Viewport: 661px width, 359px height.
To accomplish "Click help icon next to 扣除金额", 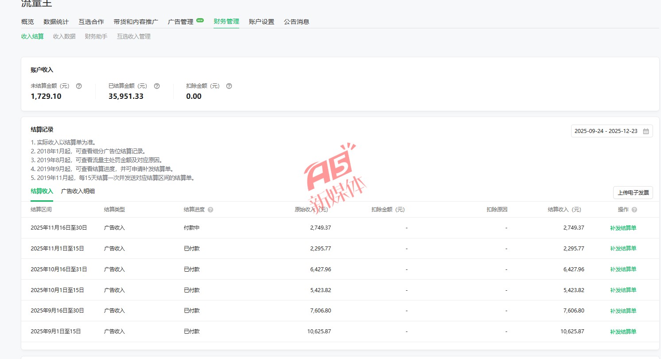I will click(229, 86).
